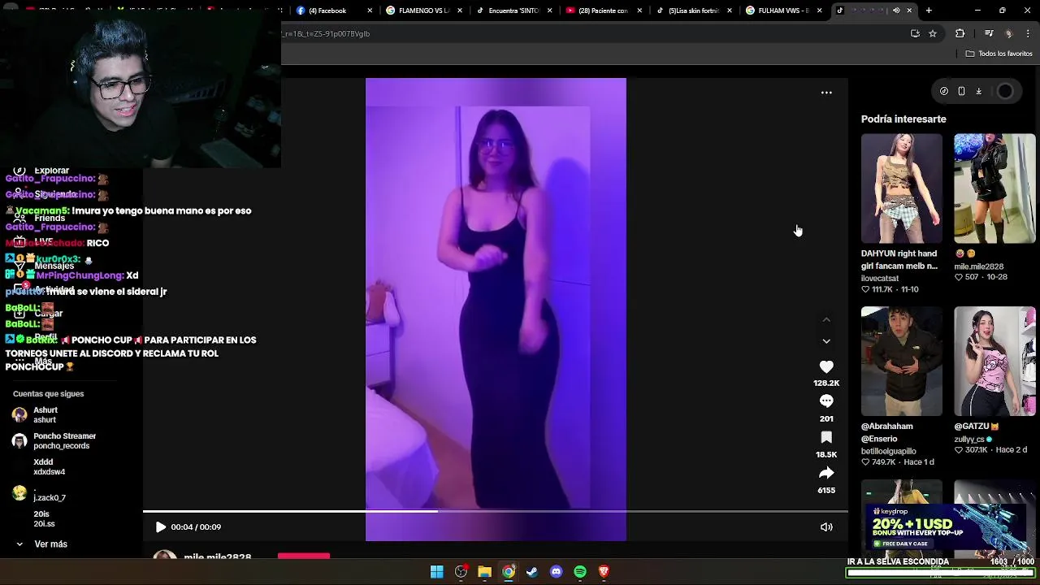
Task: Play the paused video
Action: (161, 527)
